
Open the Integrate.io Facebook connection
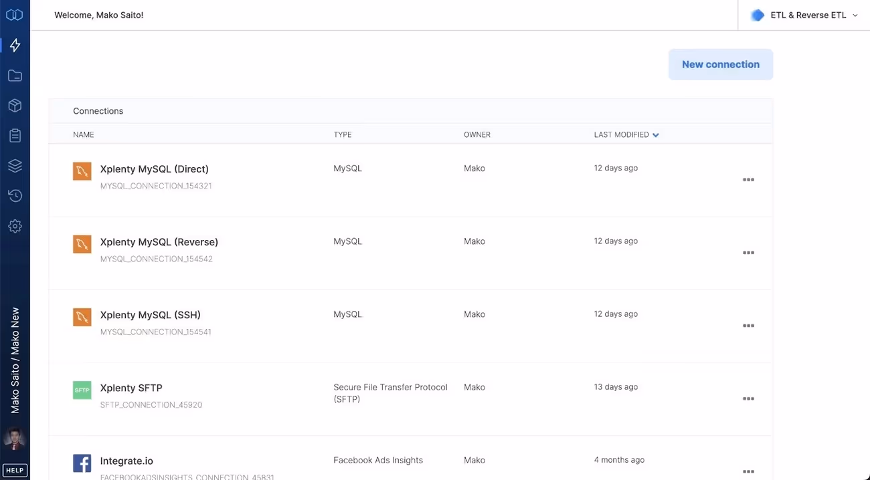pyautogui.click(x=126, y=461)
